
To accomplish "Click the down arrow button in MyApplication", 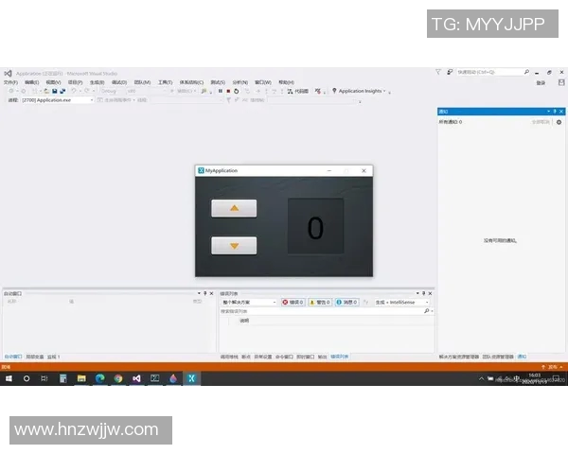I will tap(234, 246).
